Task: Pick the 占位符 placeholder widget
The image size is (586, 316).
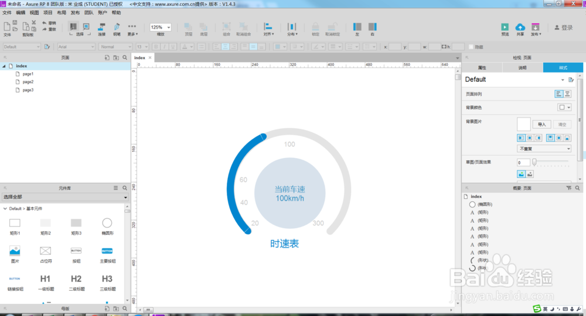Action: (x=46, y=254)
